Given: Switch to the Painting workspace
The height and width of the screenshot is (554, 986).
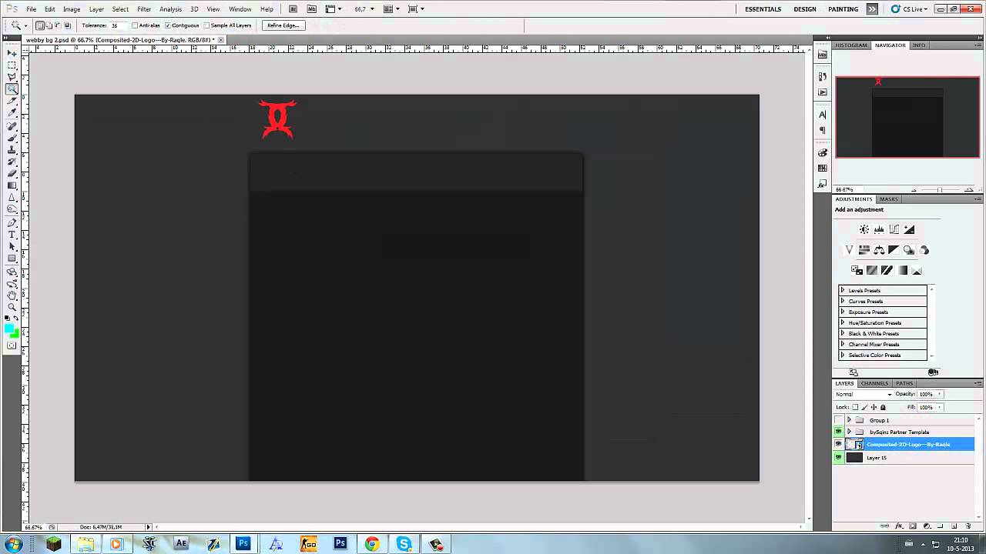Looking at the screenshot, I should pyautogui.click(x=843, y=9).
